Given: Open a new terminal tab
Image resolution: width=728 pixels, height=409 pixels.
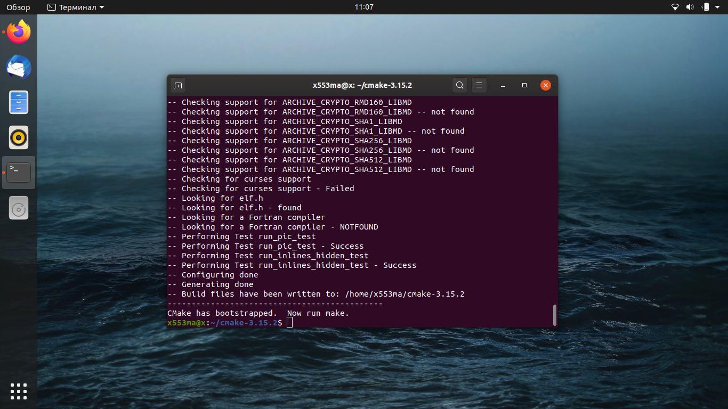Looking at the screenshot, I should [178, 85].
